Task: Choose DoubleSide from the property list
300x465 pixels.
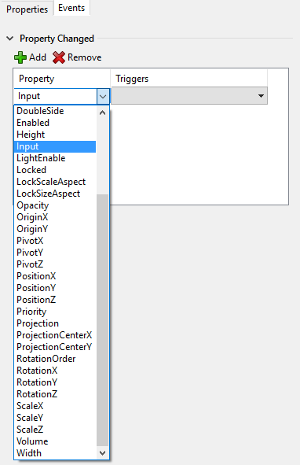Action: tap(55, 111)
